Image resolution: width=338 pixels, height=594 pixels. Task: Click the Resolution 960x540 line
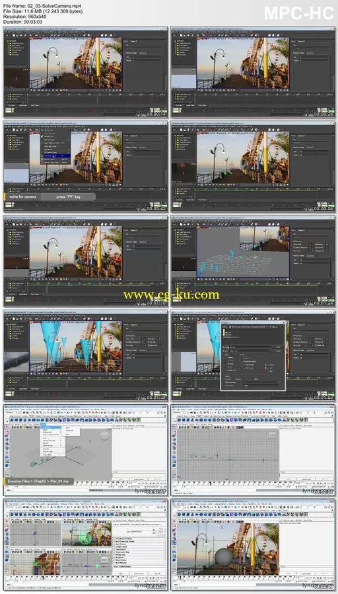click(x=25, y=17)
